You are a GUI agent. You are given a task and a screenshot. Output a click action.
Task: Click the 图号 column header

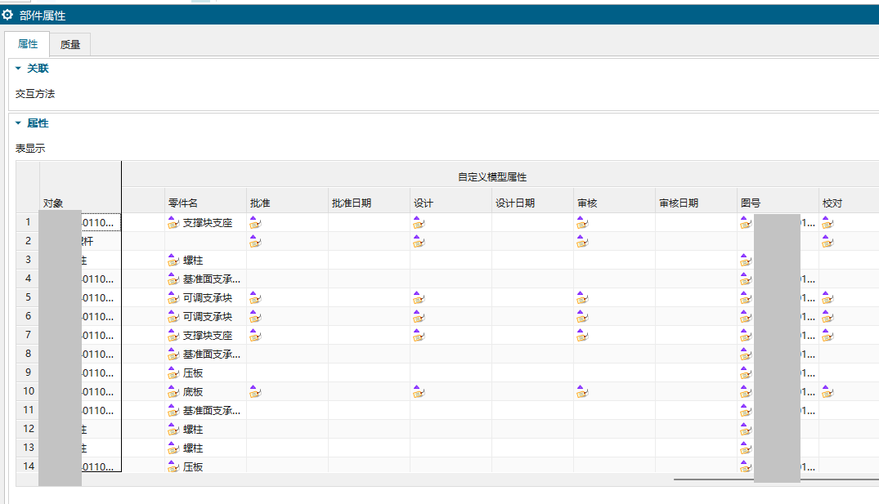751,203
